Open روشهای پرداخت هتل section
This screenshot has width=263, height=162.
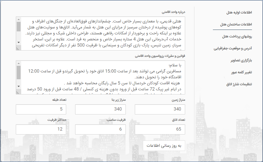(x=237, y=36)
